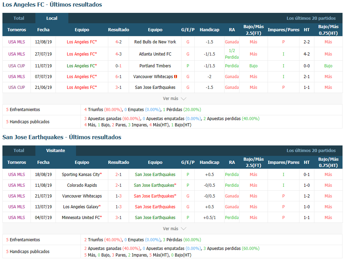Click the green Bajo in the 0.75(HT) column
This screenshot has width=346, height=260.
point(328,66)
